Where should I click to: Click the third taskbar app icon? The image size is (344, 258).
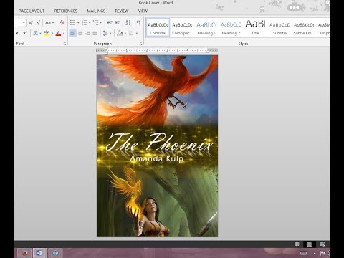[x=55, y=253]
